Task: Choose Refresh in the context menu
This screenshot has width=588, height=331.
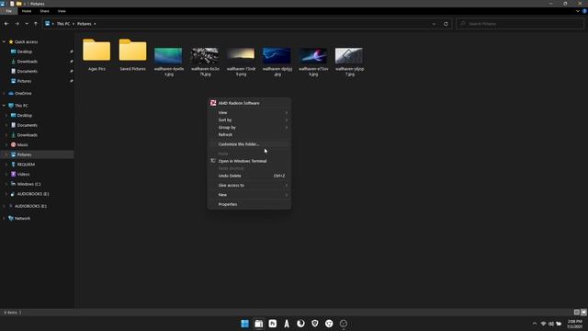Action: (x=249, y=134)
